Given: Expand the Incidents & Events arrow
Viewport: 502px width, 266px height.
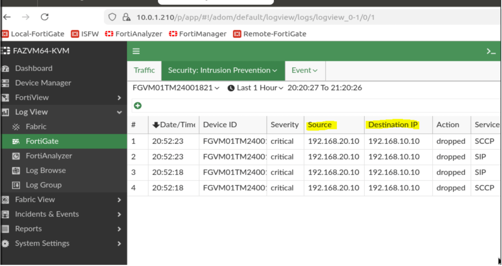Looking at the screenshot, I should point(119,214).
